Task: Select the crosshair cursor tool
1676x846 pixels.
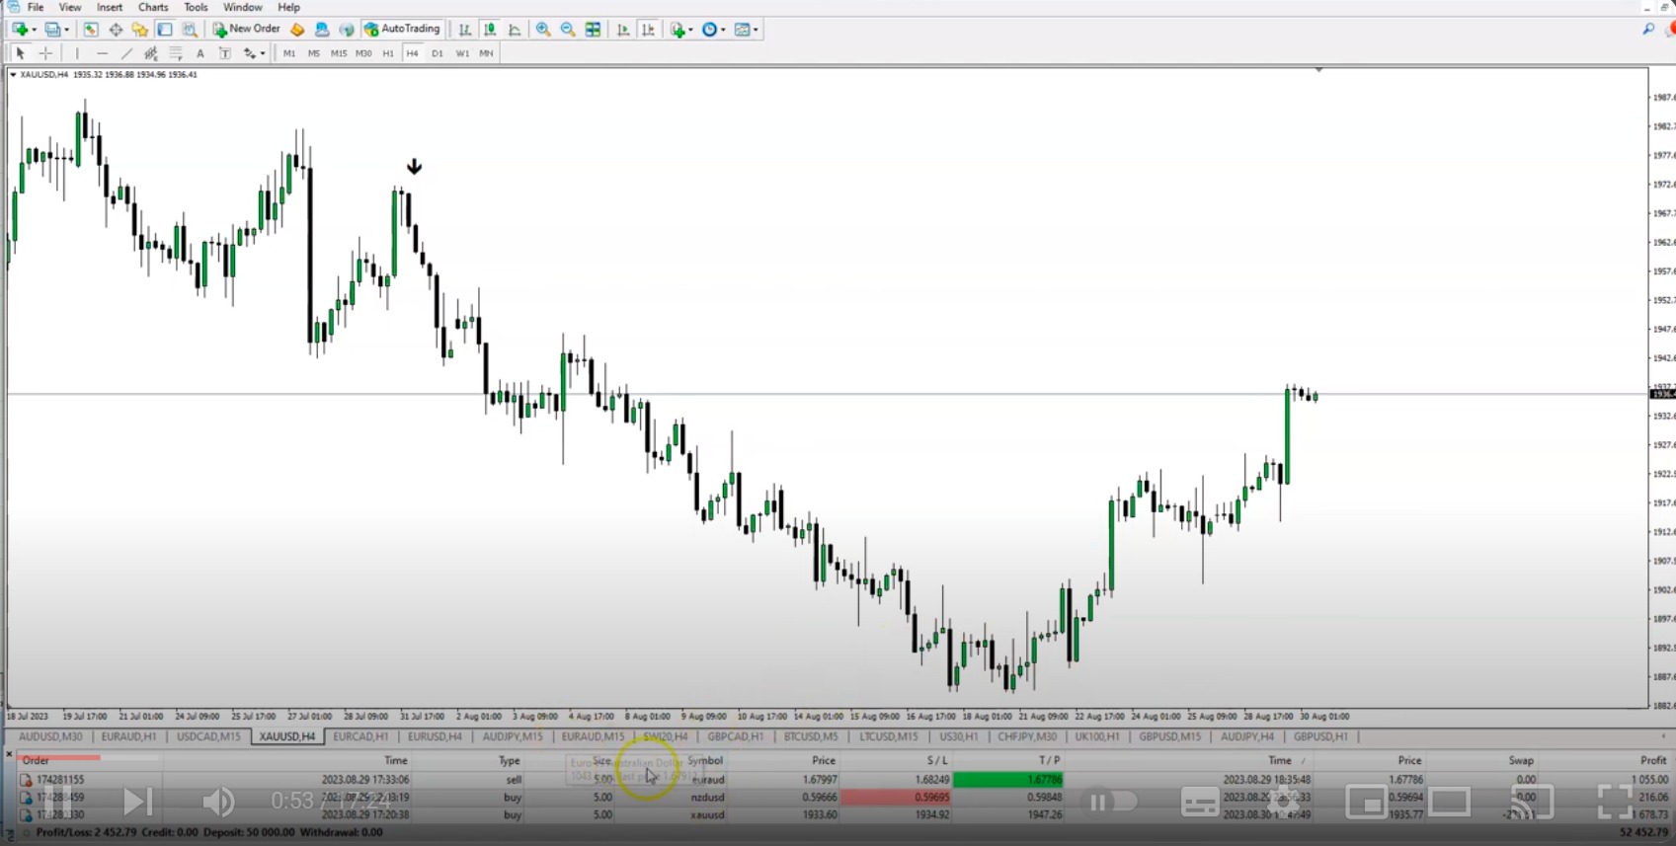Action: pyautogui.click(x=45, y=53)
